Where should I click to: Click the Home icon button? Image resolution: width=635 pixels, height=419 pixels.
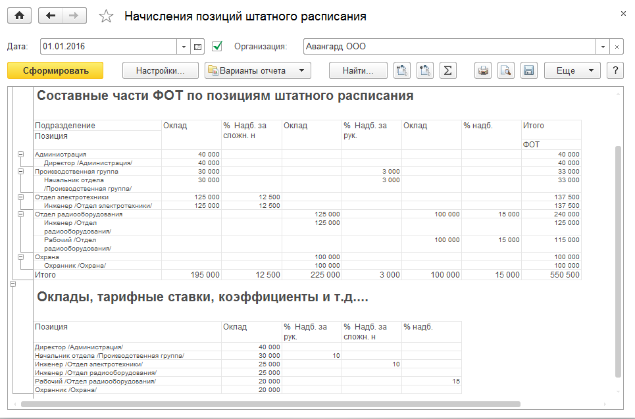click(19, 16)
